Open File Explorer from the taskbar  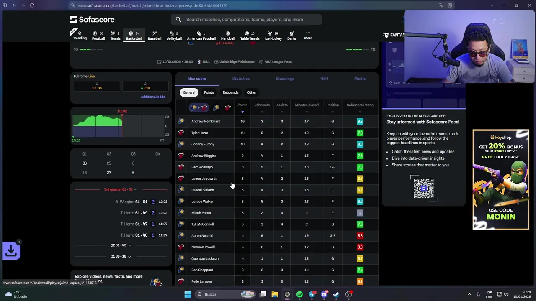coord(275,294)
